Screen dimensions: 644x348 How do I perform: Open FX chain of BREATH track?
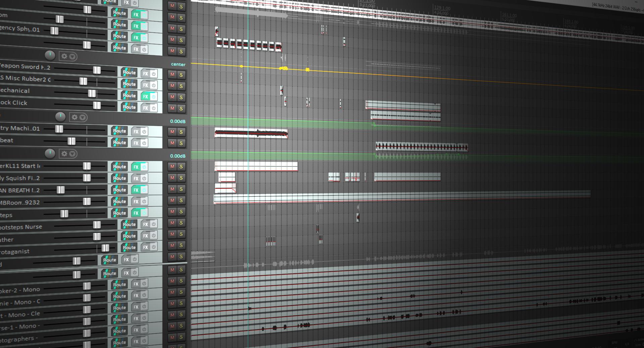coord(136,190)
